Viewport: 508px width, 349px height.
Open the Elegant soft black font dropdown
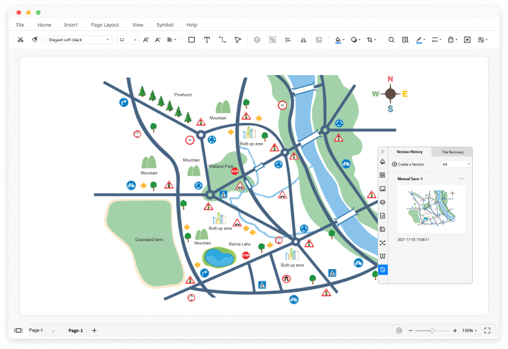pyautogui.click(x=79, y=39)
